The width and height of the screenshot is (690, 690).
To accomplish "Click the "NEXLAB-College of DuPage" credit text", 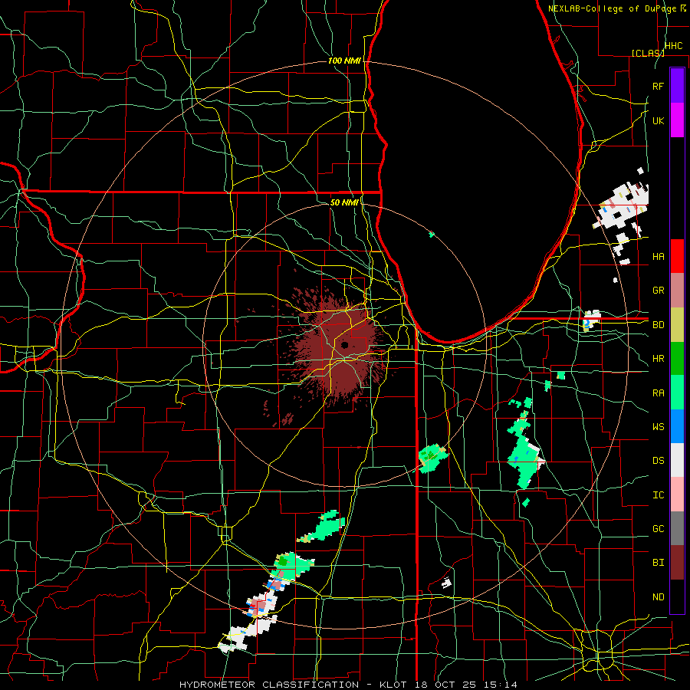I will coord(613,8).
